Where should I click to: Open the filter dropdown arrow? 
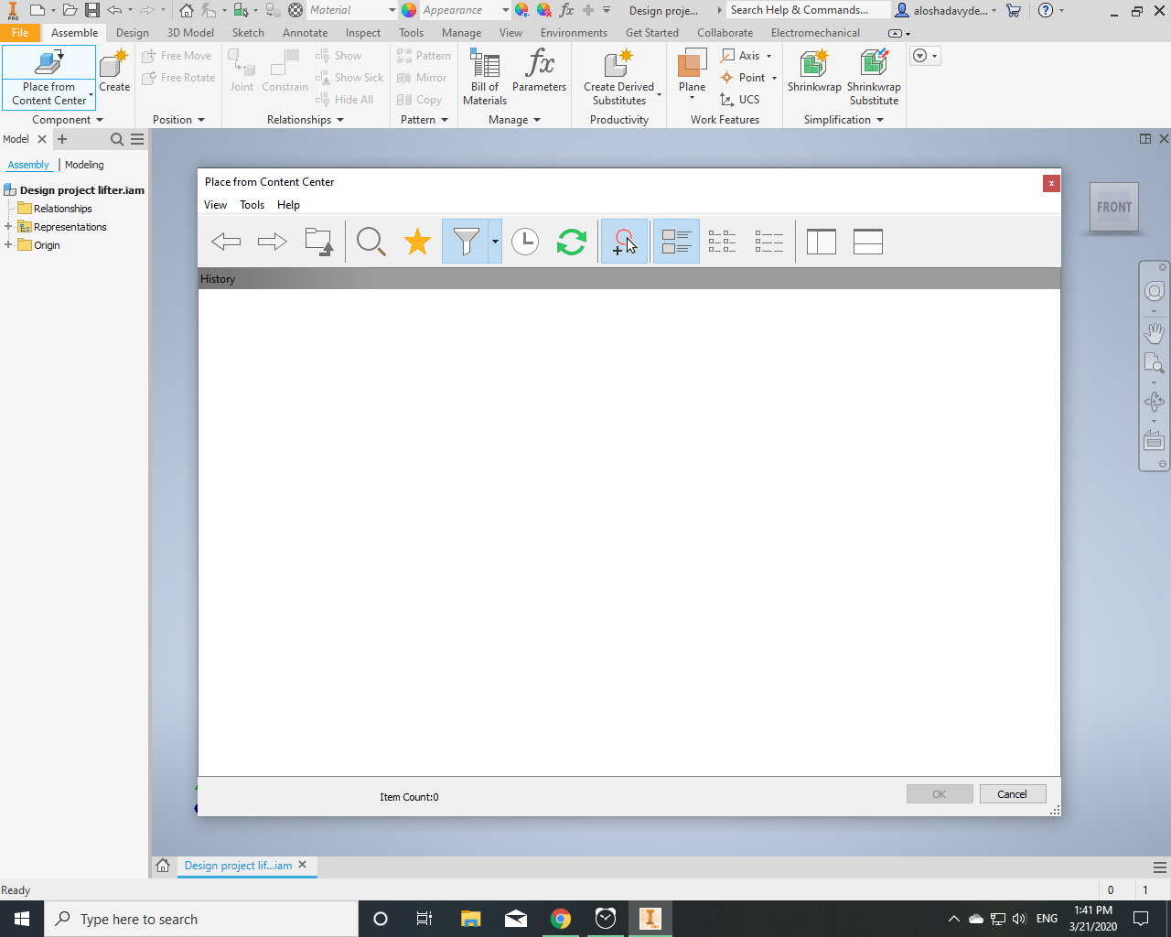[495, 241]
